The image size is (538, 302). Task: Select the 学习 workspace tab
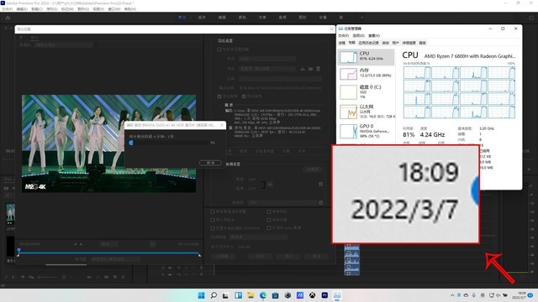[182, 18]
